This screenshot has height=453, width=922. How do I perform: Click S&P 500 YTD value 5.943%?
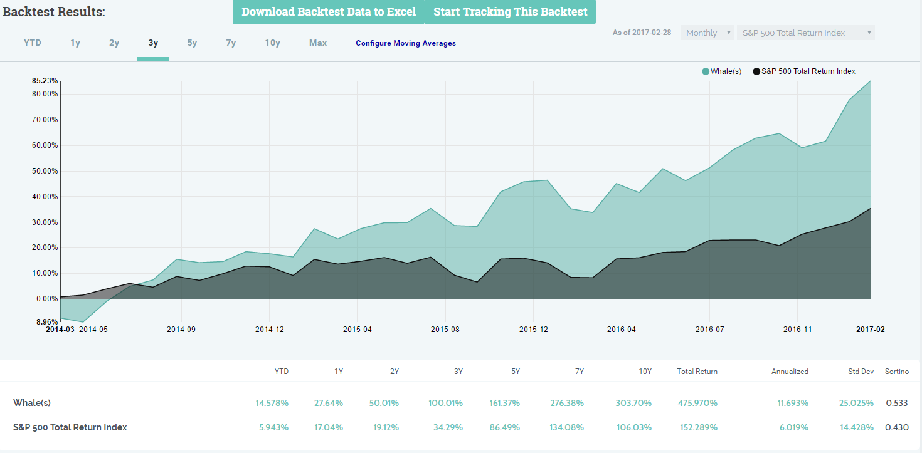coord(273,427)
